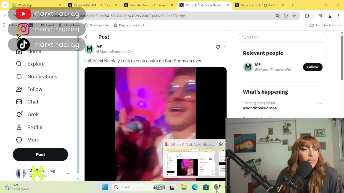Click the MF avatar on the post
The width and height of the screenshot is (344, 193).
pos(89,49)
